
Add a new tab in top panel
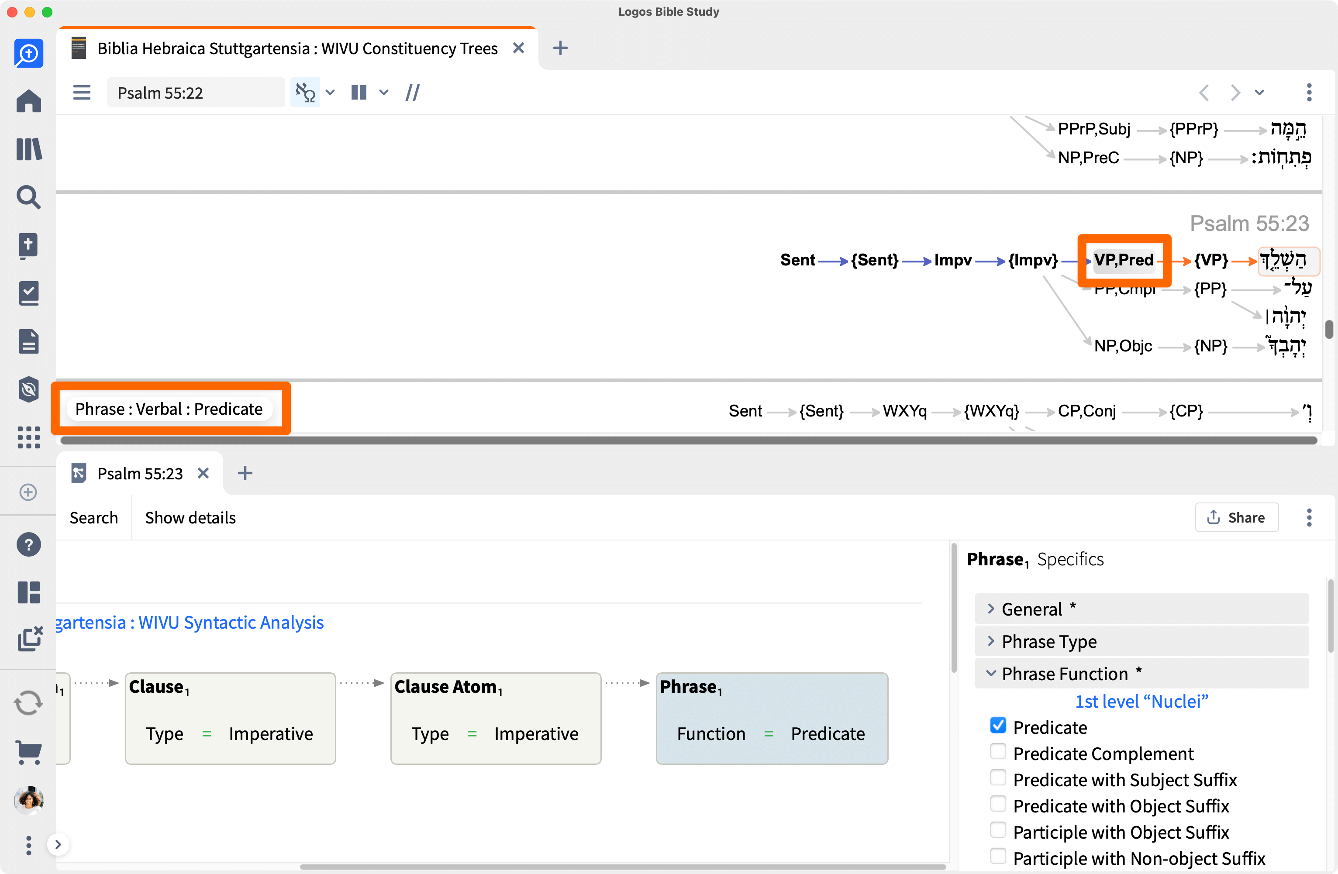[560, 48]
